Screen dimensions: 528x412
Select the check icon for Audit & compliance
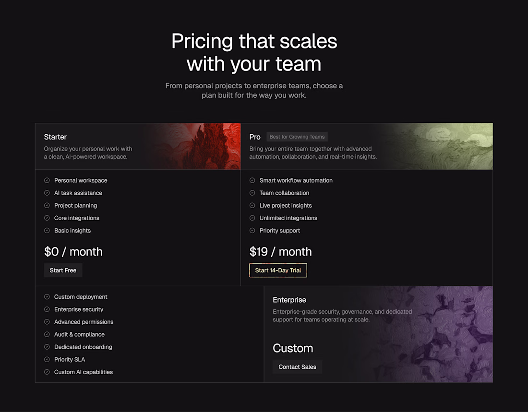coord(47,334)
